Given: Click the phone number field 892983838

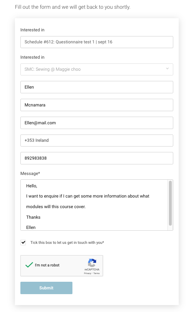Looking at the screenshot, I should click(x=96, y=158).
